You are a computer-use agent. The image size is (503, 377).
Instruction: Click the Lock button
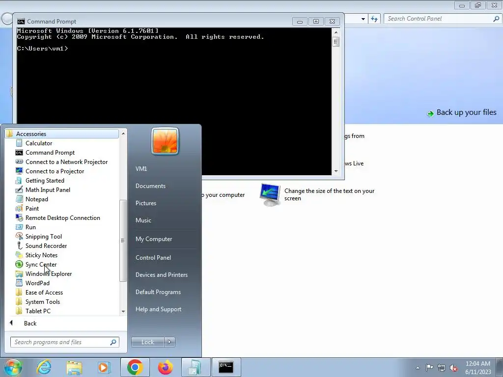147,342
